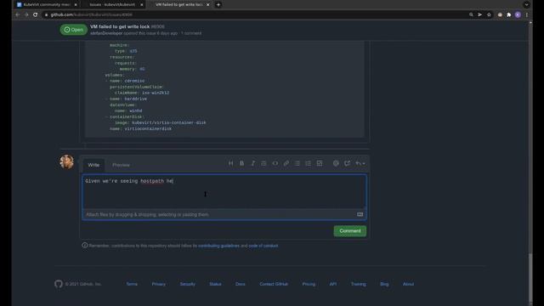
Task: Switch to the Write tab
Action: pyautogui.click(x=93, y=165)
